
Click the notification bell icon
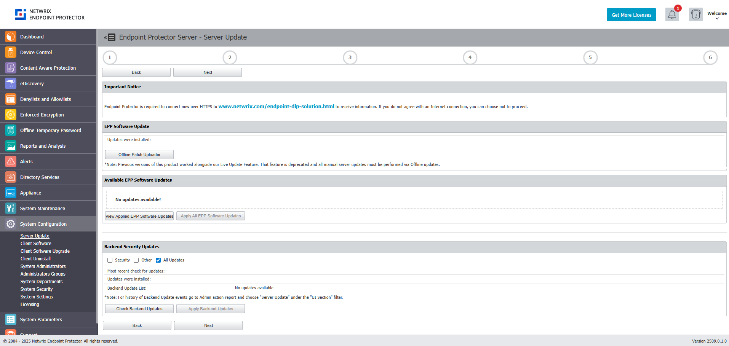click(x=672, y=14)
